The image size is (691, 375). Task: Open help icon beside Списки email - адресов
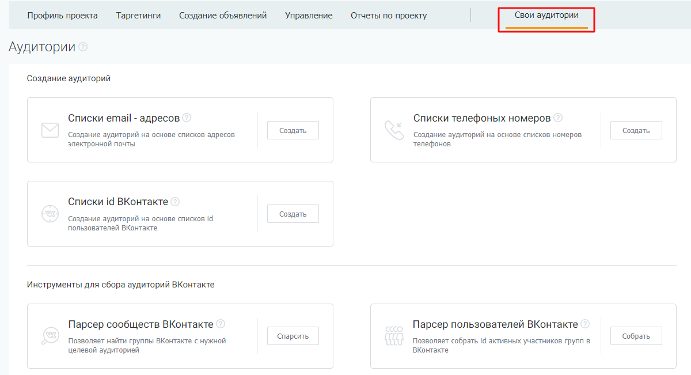click(x=187, y=118)
